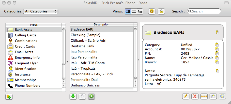Screen dimensions: 231x104
Task: Select the Combinations lock type
Action: [x=34, y=41]
